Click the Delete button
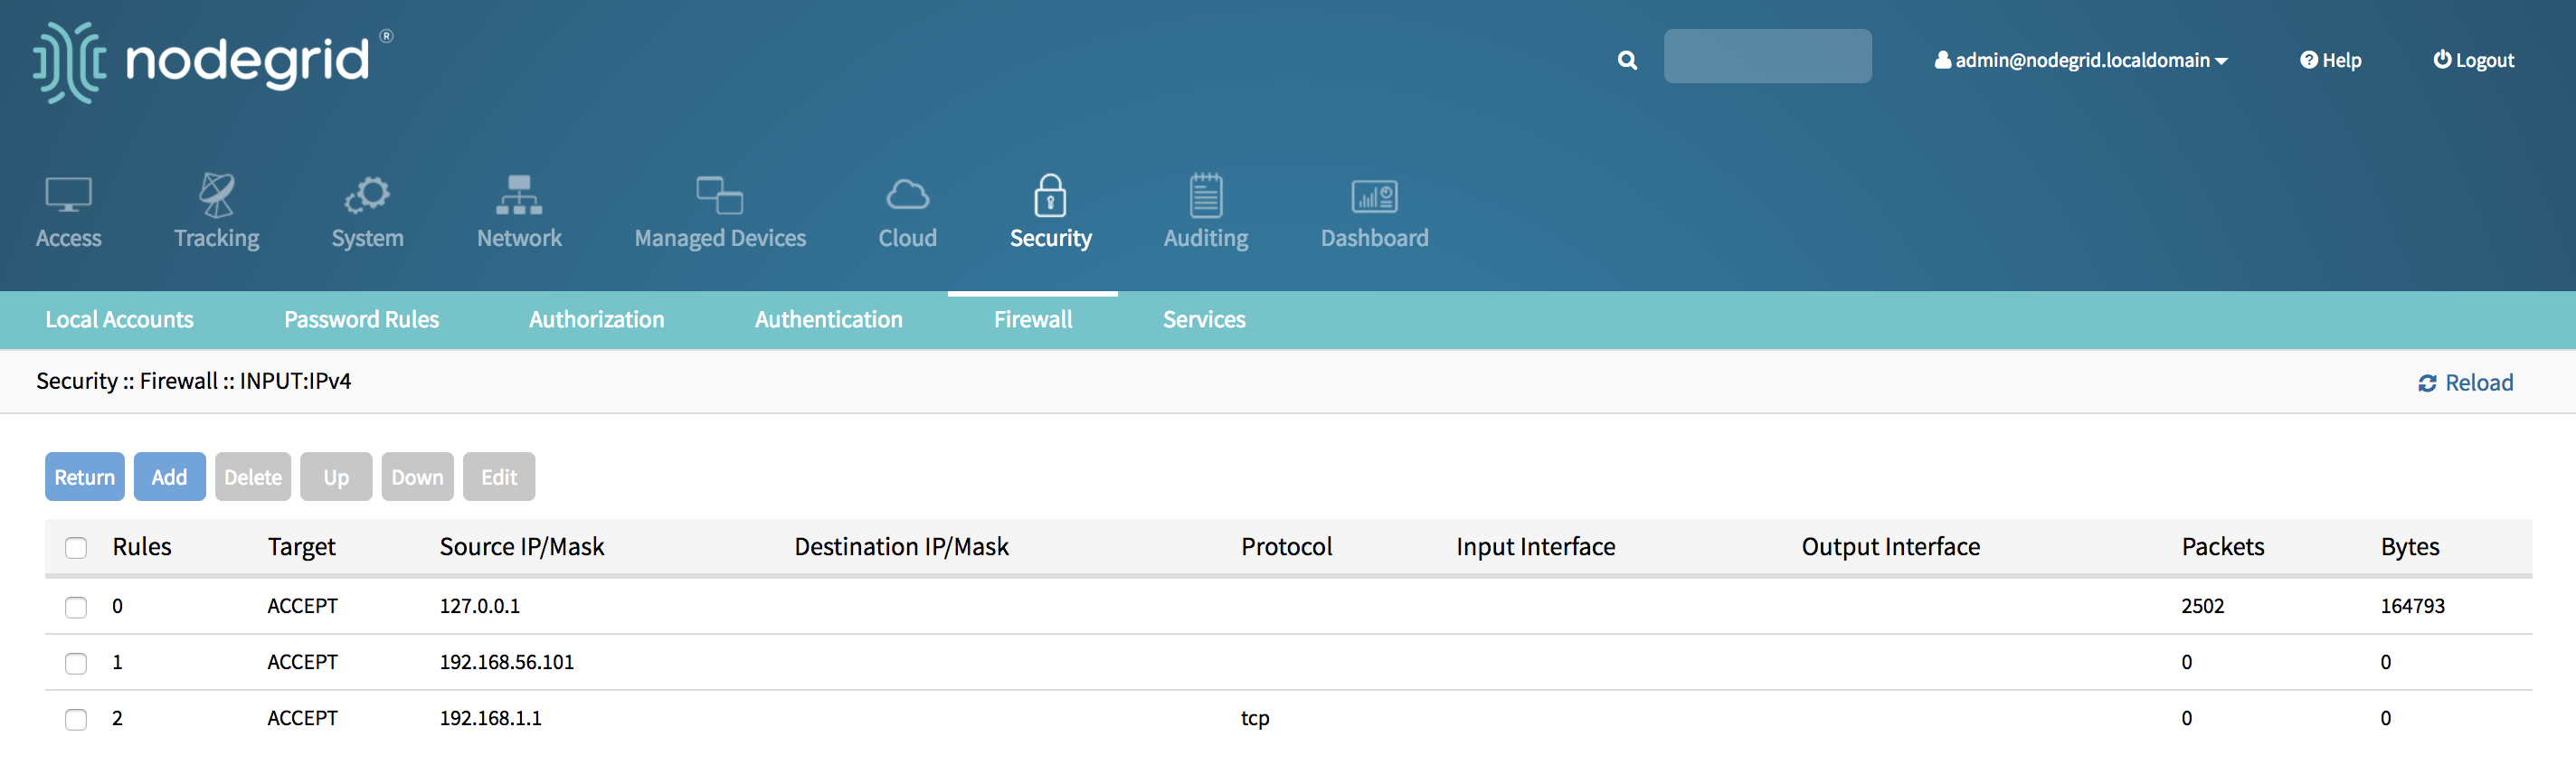Screen dimensions: 2576x765 coord(253,477)
